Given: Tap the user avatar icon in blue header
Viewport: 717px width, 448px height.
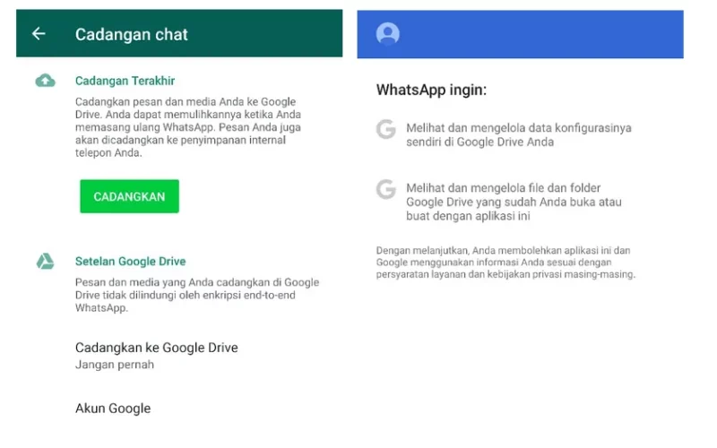Looking at the screenshot, I should point(388,33).
